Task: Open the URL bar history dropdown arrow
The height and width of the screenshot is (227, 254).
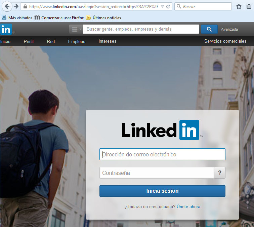Action: (x=162, y=6)
